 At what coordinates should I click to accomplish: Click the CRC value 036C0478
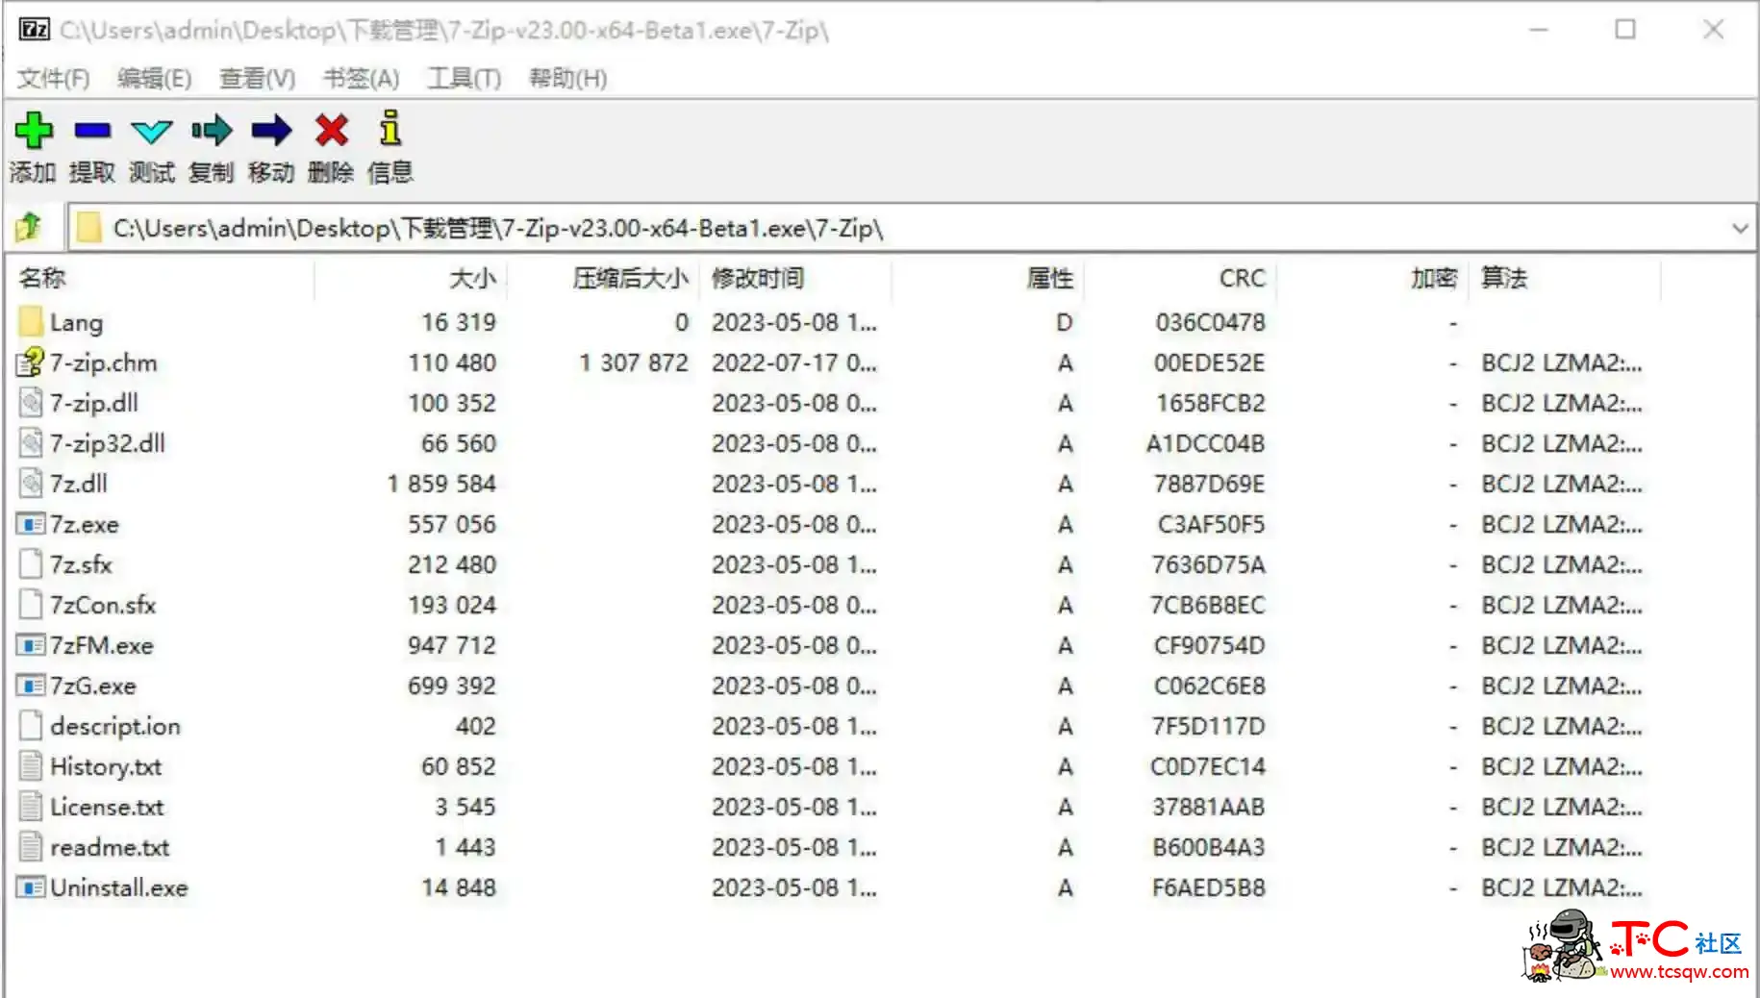(1210, 322)
